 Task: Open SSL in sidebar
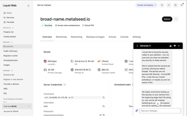coord(5,93)
